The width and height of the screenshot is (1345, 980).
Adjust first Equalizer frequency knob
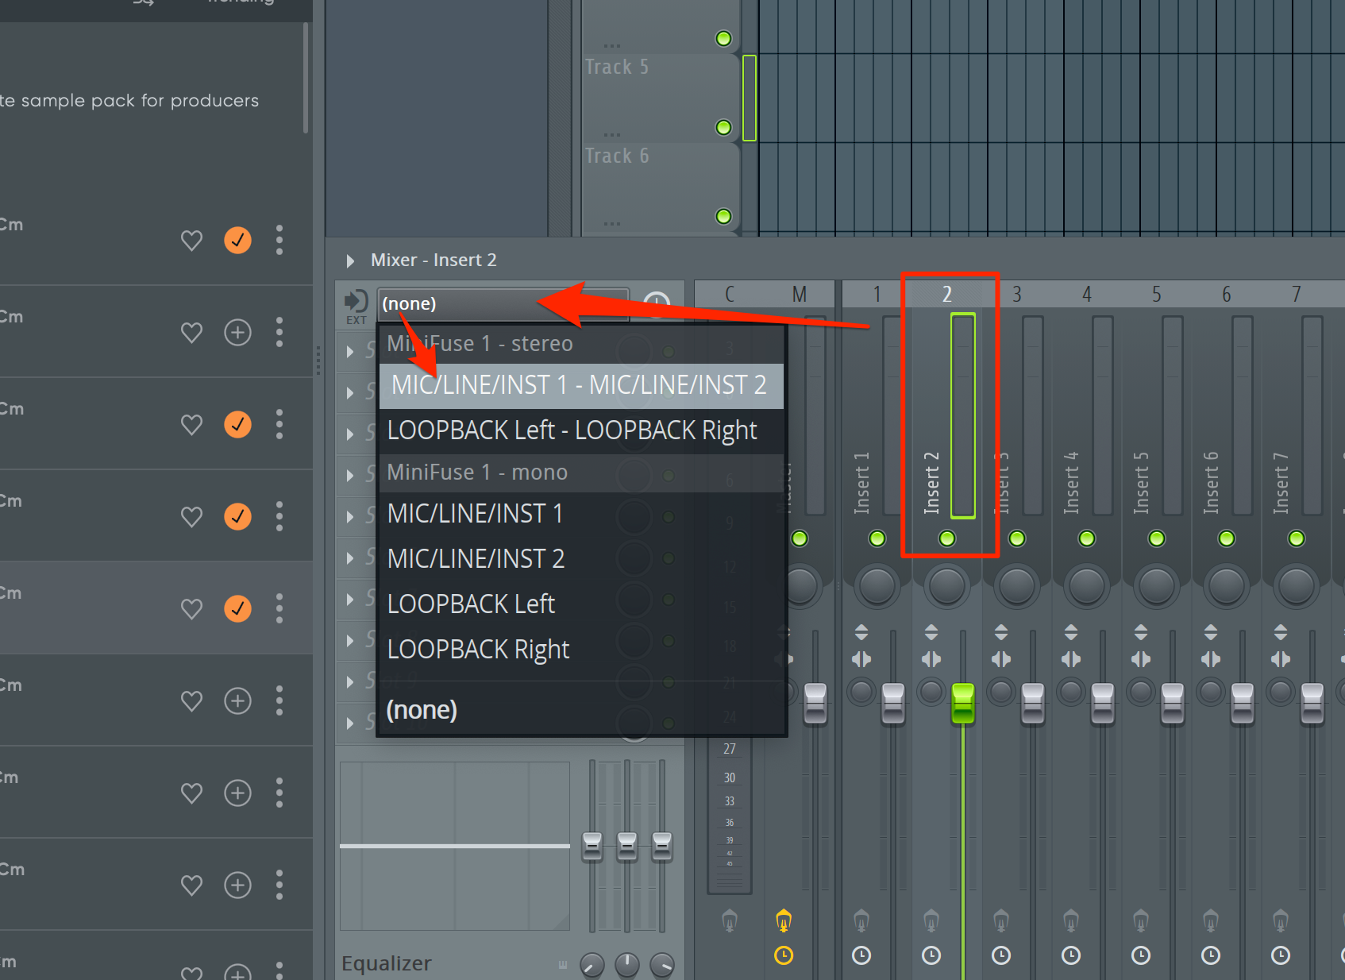tap(592, 965)
